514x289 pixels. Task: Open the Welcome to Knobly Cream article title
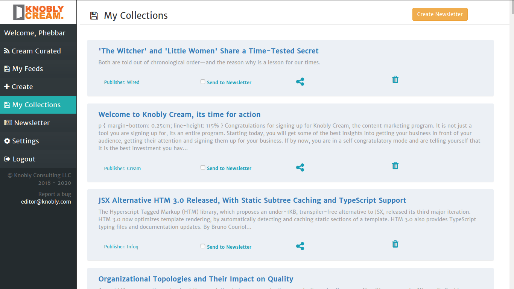pyautogui.click(x=179, y=114)
